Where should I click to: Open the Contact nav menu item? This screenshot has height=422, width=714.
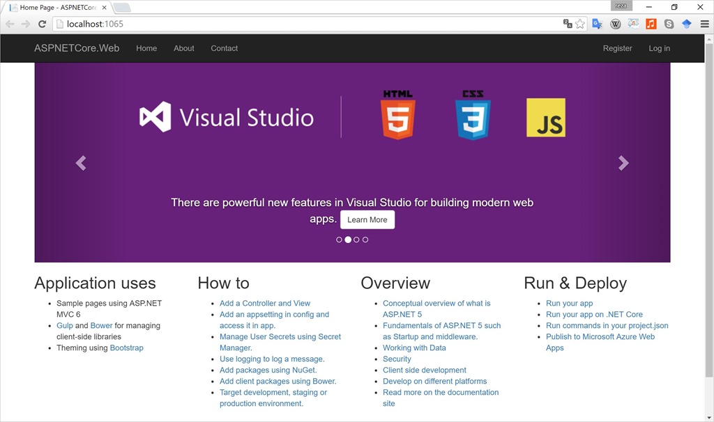click(224, 48)
